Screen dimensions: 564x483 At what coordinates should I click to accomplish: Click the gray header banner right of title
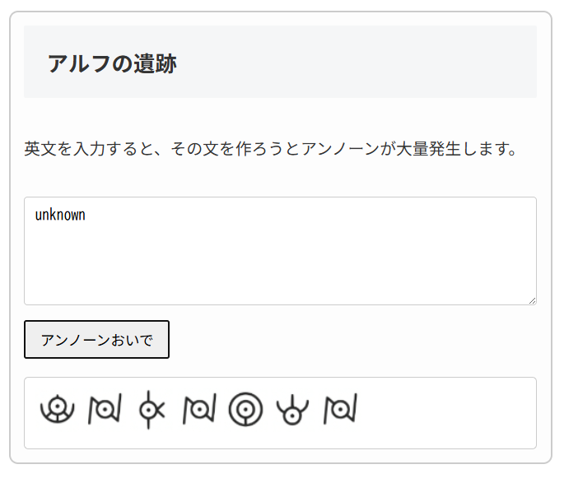point(371,63)
